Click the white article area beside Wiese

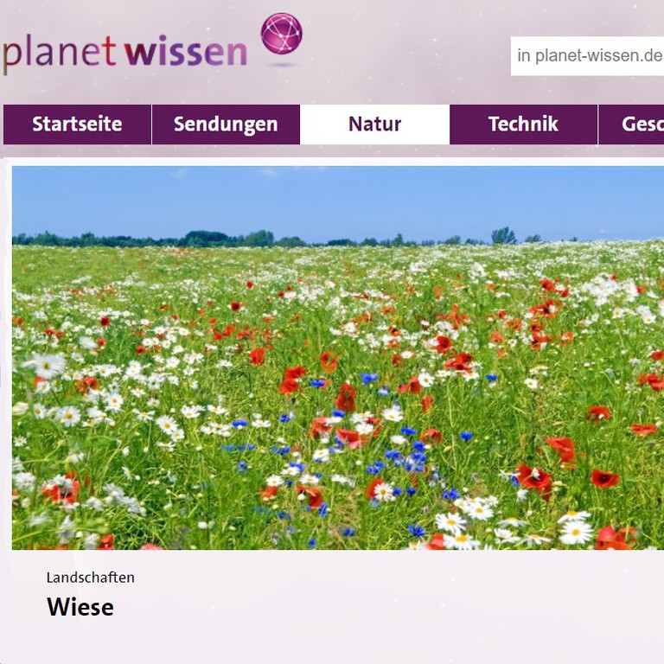pos(381,607)
